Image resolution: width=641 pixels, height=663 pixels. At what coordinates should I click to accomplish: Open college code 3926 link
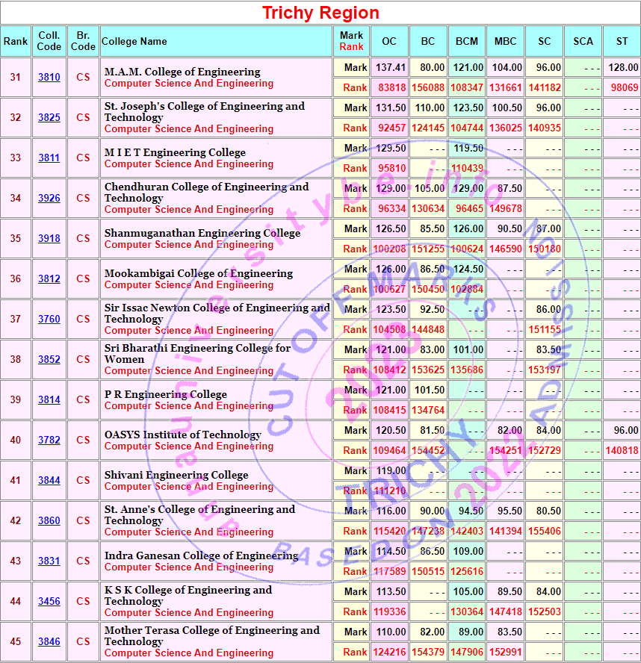49,199
